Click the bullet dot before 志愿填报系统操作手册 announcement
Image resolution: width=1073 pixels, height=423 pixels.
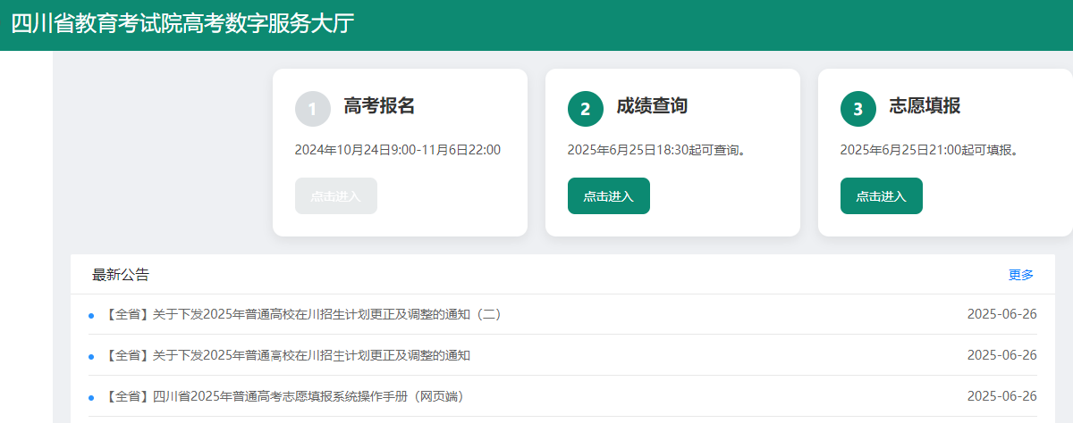click(x=91, y=397)
